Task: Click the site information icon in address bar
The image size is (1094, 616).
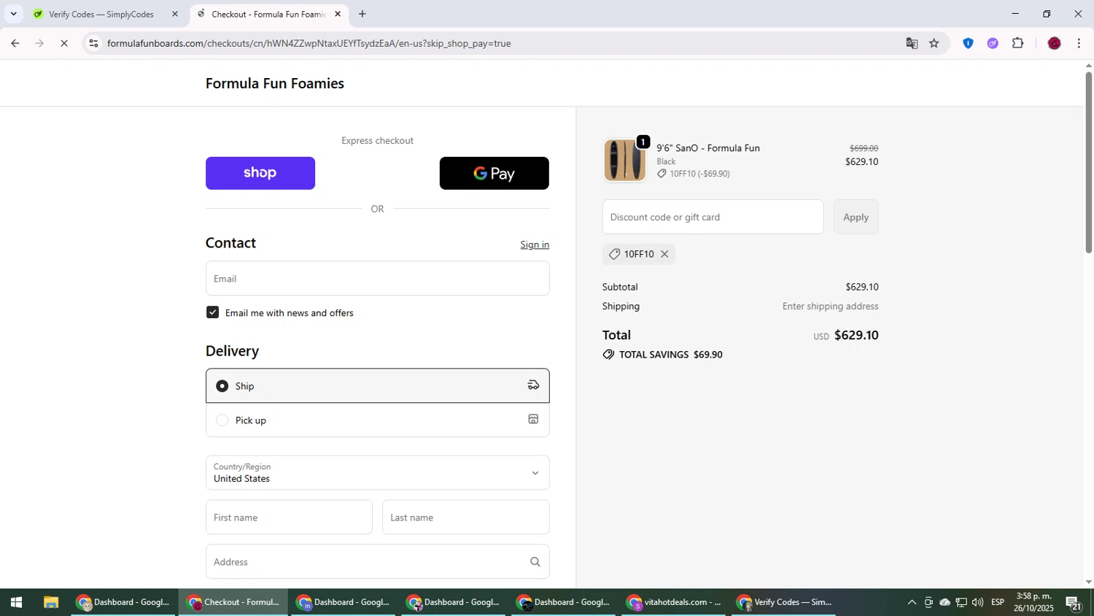Action: tap(93, 43)
